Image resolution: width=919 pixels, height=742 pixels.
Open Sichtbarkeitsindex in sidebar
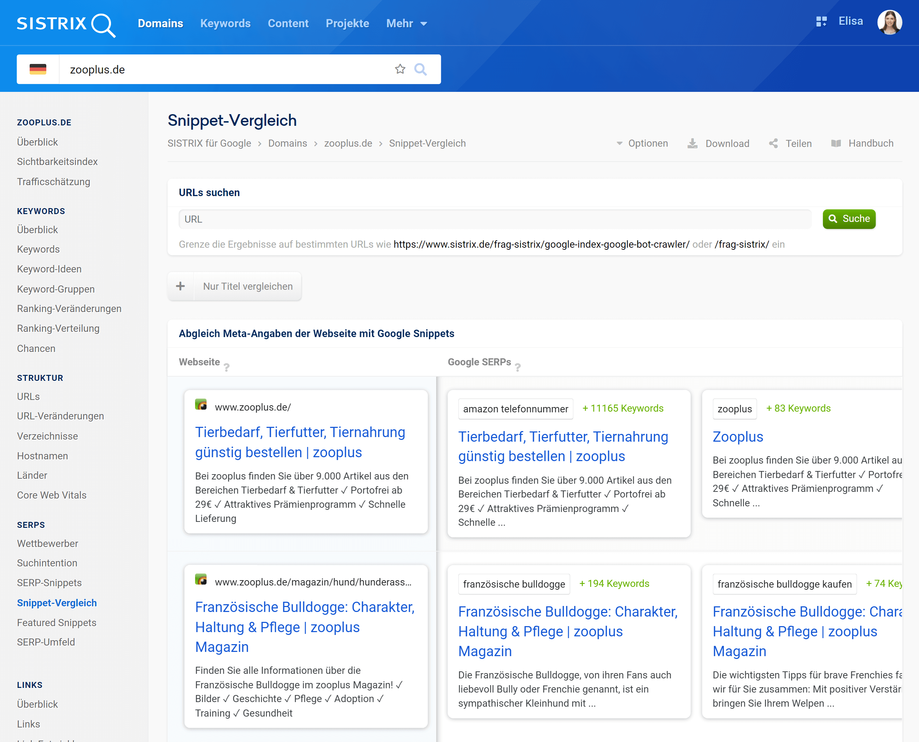(x=57, y=161)
